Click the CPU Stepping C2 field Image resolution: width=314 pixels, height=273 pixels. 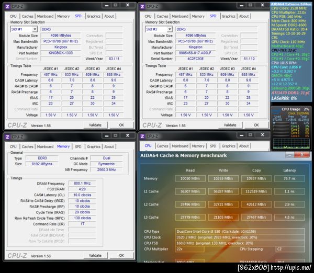coord(290,249)
